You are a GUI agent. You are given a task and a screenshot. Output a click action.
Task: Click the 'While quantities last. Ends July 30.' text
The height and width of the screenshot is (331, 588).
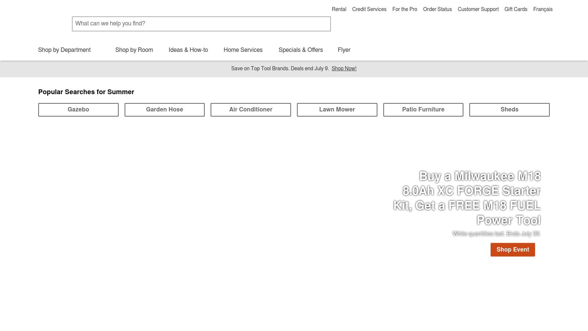click(496, 234)
